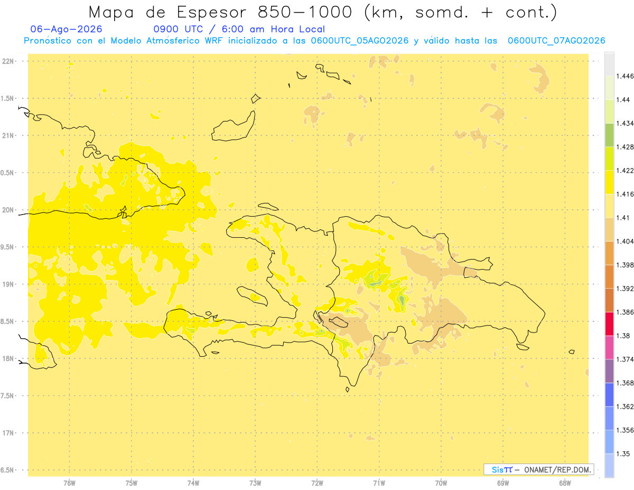Click the colorbar value 1.446
The image size is (634, 490).
(626, 76)
